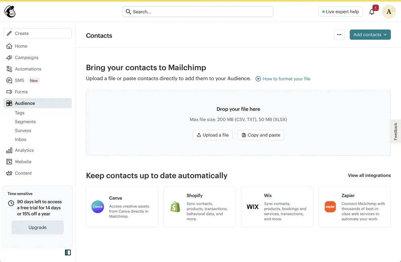The height and width of the screenshot is (262, 401).
Task: Click the Canva logo
Action: coord(98,207)
